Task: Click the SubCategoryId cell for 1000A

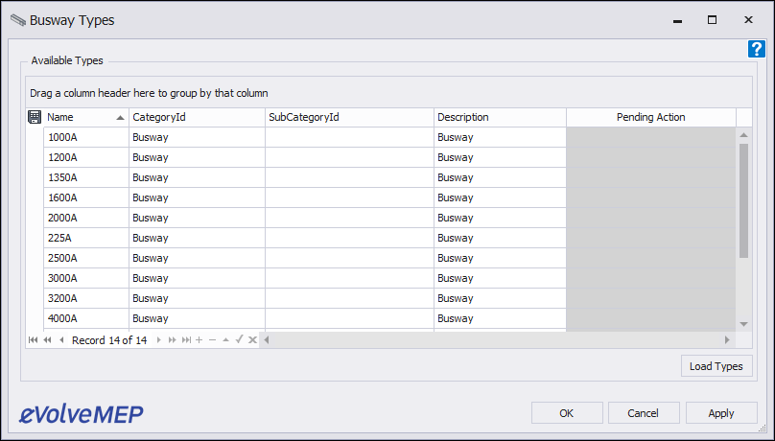Action: 349,137
